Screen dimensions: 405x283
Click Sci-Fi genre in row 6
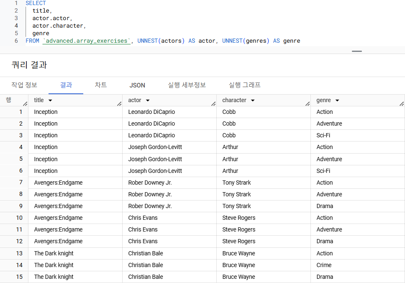pyautogui.click(x=323, y=171)
